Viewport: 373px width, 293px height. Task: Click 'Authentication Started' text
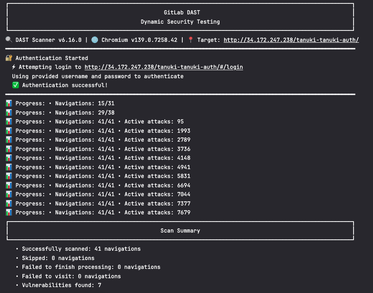point(52,58)
